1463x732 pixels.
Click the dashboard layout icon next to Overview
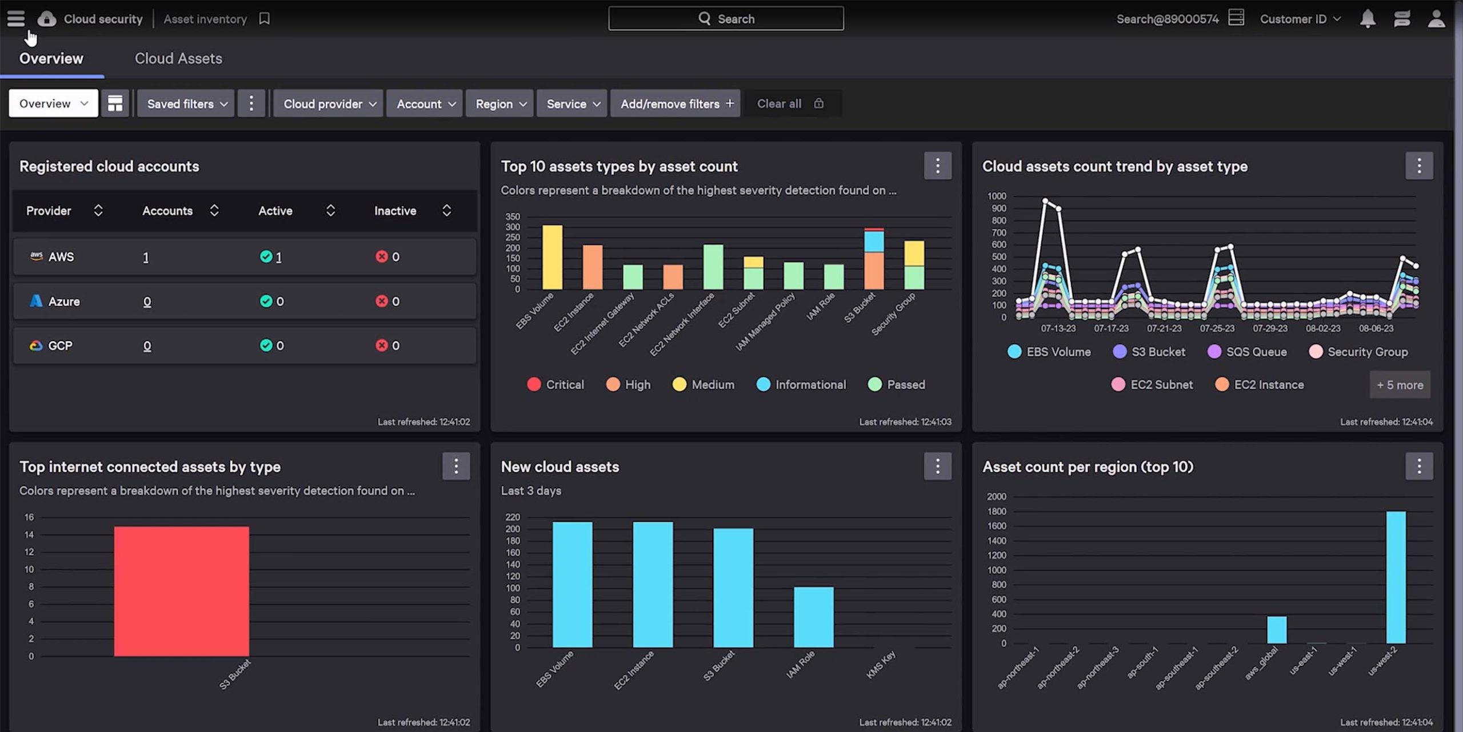pos(115,103)
